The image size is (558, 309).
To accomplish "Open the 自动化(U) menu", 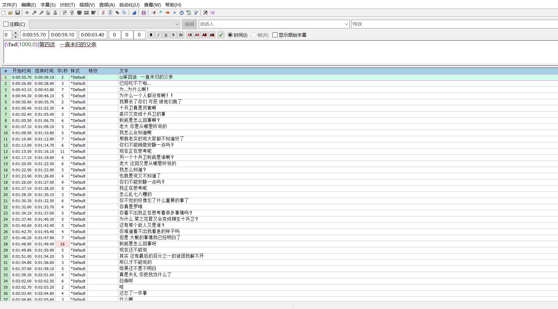I will 129,5.
